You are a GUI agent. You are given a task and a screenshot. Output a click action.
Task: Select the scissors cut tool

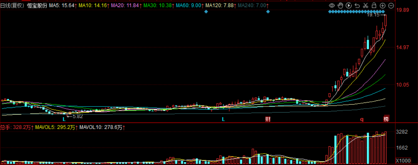point(366,5)
